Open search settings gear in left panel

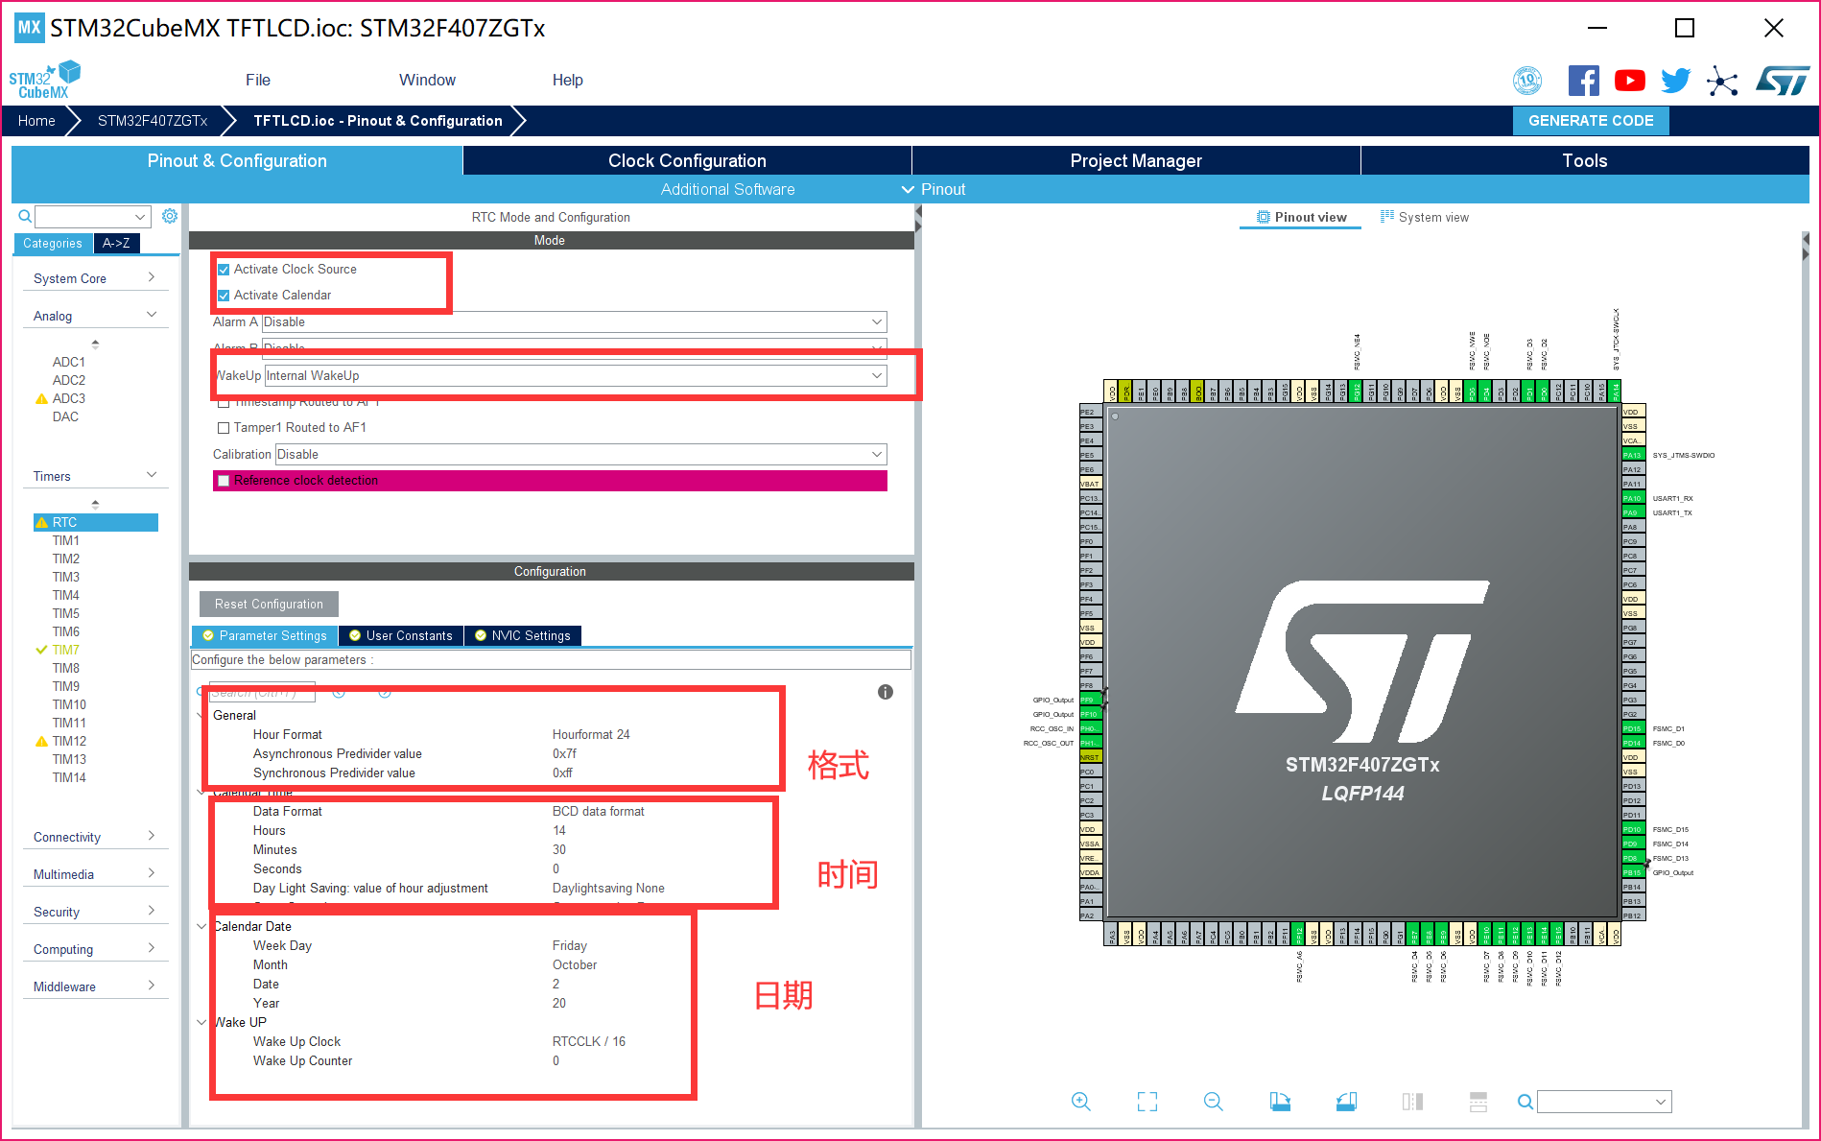click(170, 216)
